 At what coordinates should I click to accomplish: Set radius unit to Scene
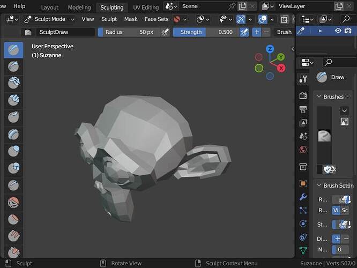tap(345, 210)
